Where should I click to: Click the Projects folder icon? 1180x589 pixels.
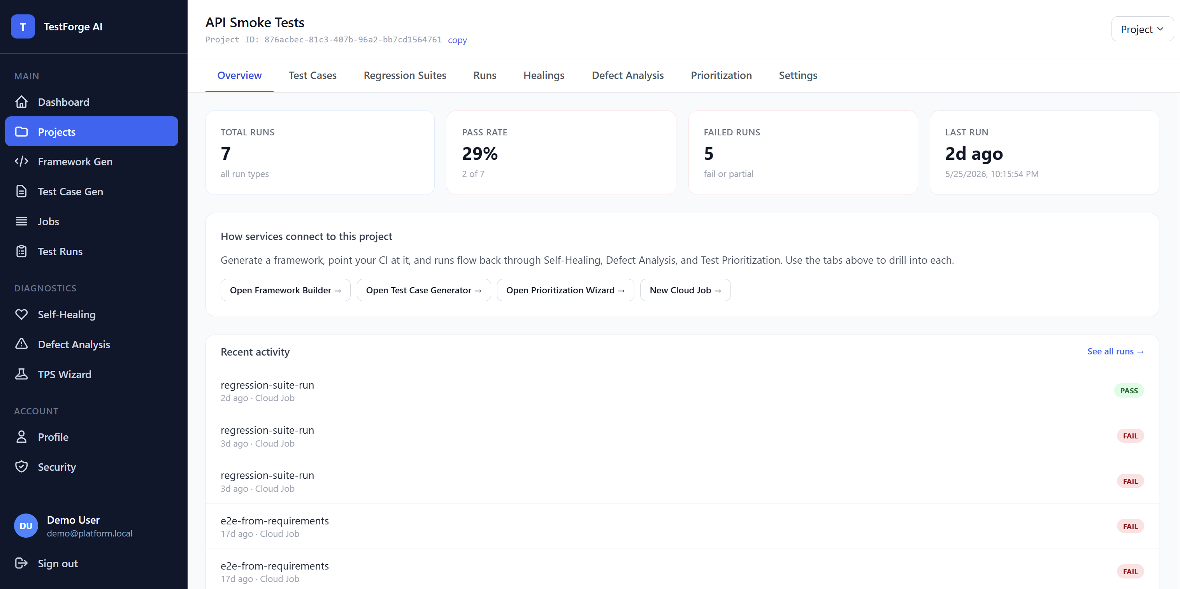point(21,132)
